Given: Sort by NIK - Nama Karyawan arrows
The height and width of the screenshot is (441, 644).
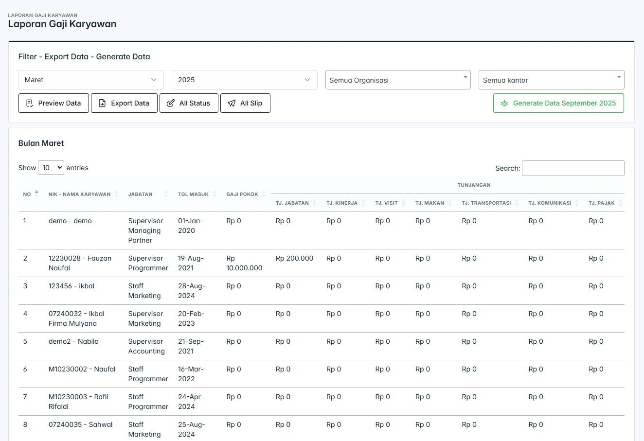Looking at the screenshot, I should (116, 194).
